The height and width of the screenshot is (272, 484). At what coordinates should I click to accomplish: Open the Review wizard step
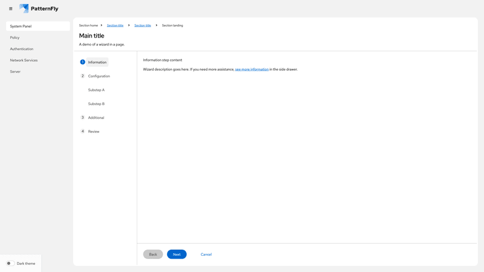[x=93, y=131]
